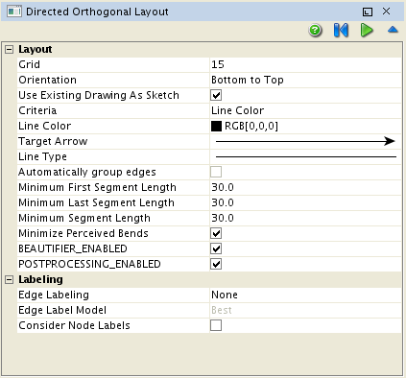Open help with the green question icon
The width and height of the screenshot is (406, 378).
tap(315, 31)
